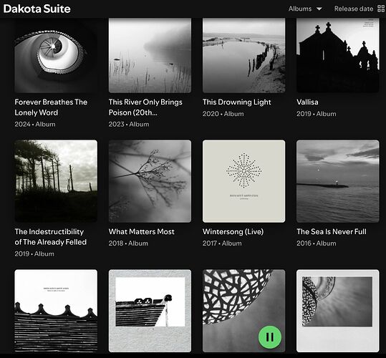Select the What Matters Most branch cover
The width and height of the screenshot is (386, 358).
coord(150,181)
